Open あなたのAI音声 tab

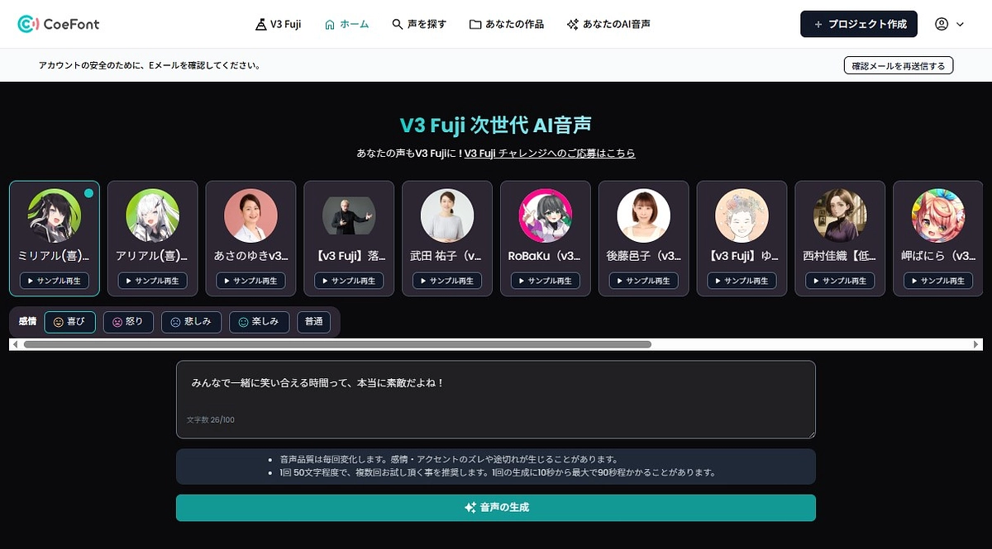[x=608, y=24]
